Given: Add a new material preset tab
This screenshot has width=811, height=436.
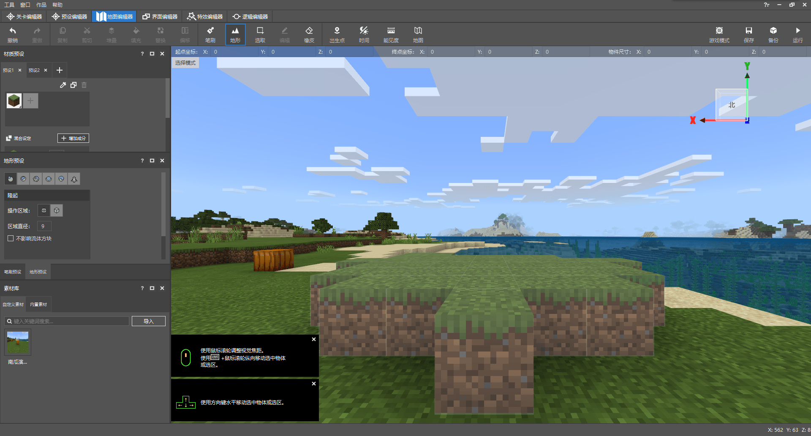Looking at the screenshot, I should pyautogui.click(x=60, y=70).
